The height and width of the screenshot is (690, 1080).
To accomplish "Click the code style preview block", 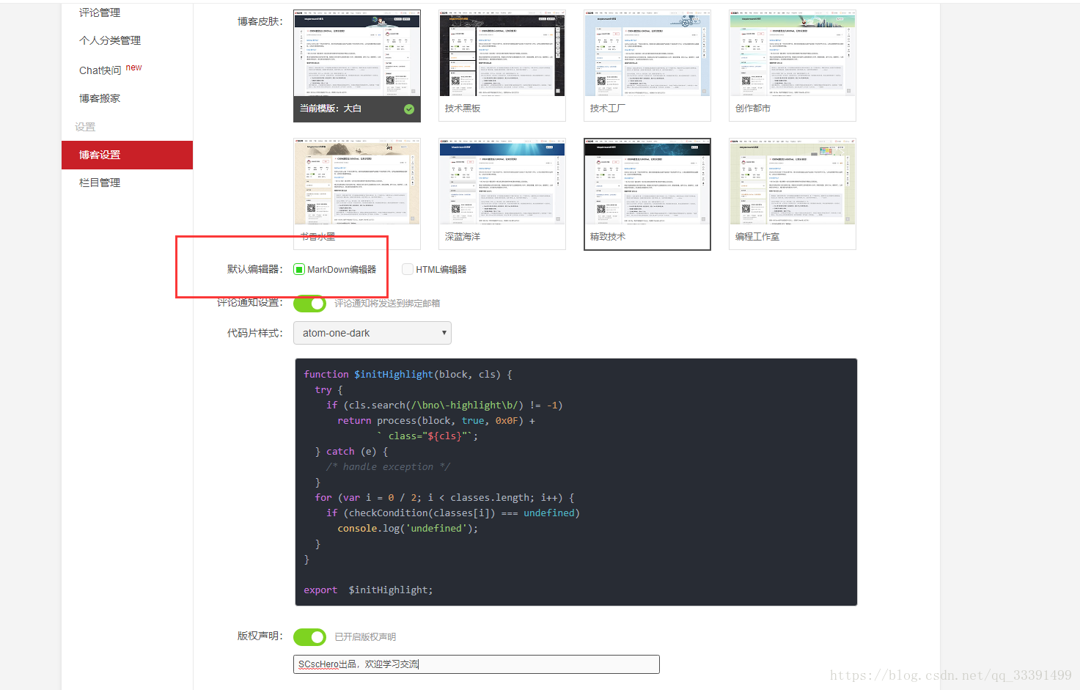I will [x=576, y=482].
